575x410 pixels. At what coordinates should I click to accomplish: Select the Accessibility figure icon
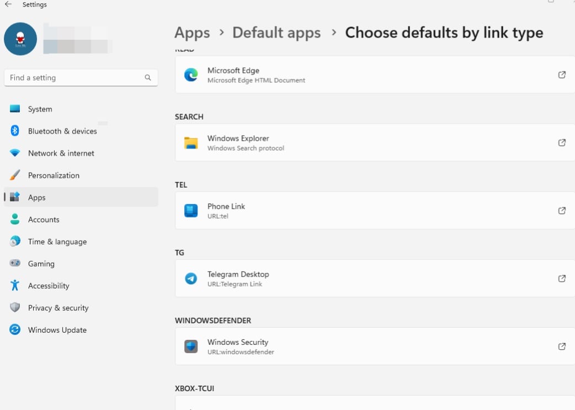click(x=15, y=286)
